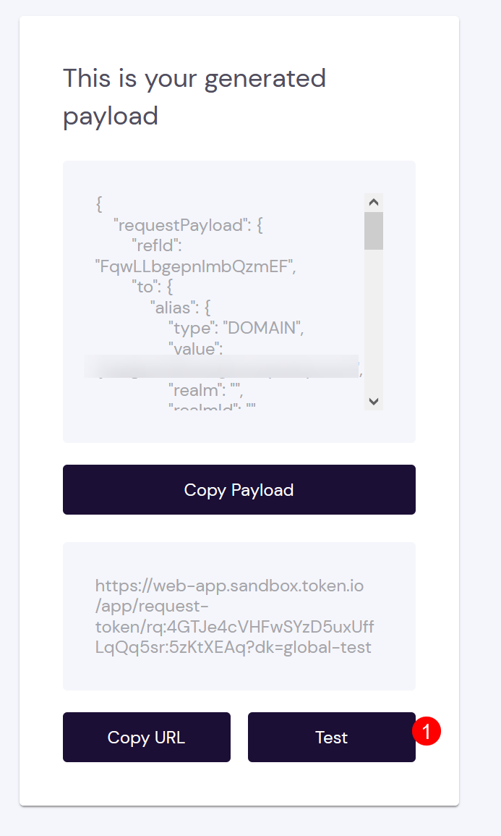
Task: Click the "to": { line in payload
Action: tap(153, 287)
